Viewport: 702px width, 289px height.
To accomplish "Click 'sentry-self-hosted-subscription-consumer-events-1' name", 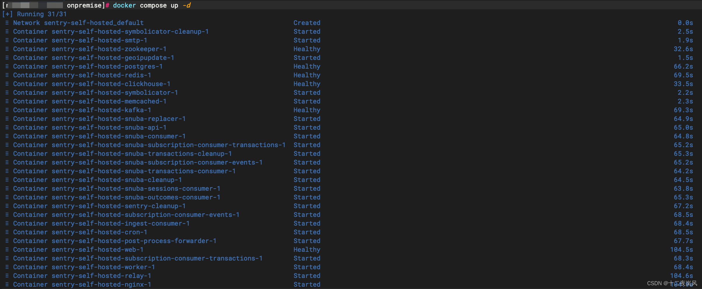I will click(x=146, y=215).
